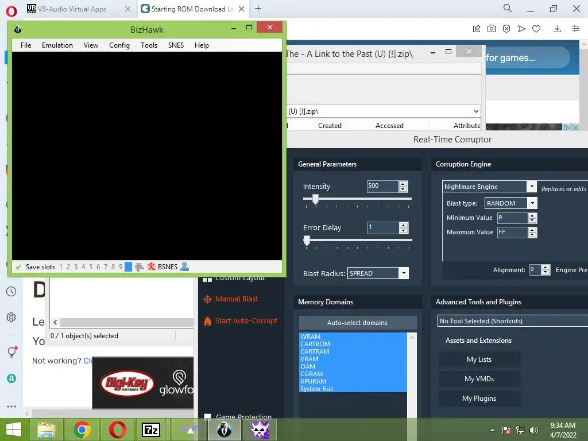Click the Opera share page icon
Screen dimensions: 588x441
click(476, 29)
